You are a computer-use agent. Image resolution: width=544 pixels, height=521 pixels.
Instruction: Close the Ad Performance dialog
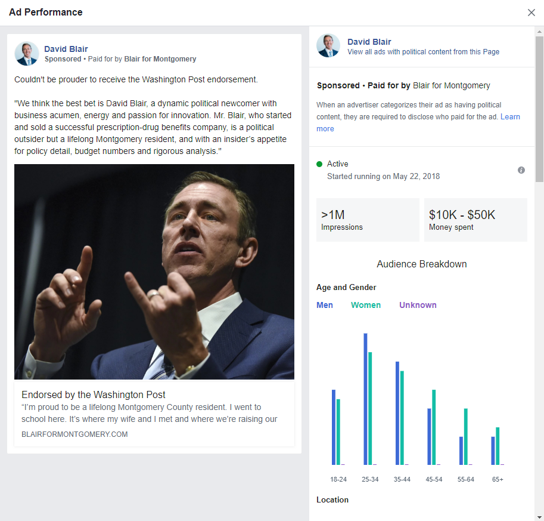pos(531,13)
